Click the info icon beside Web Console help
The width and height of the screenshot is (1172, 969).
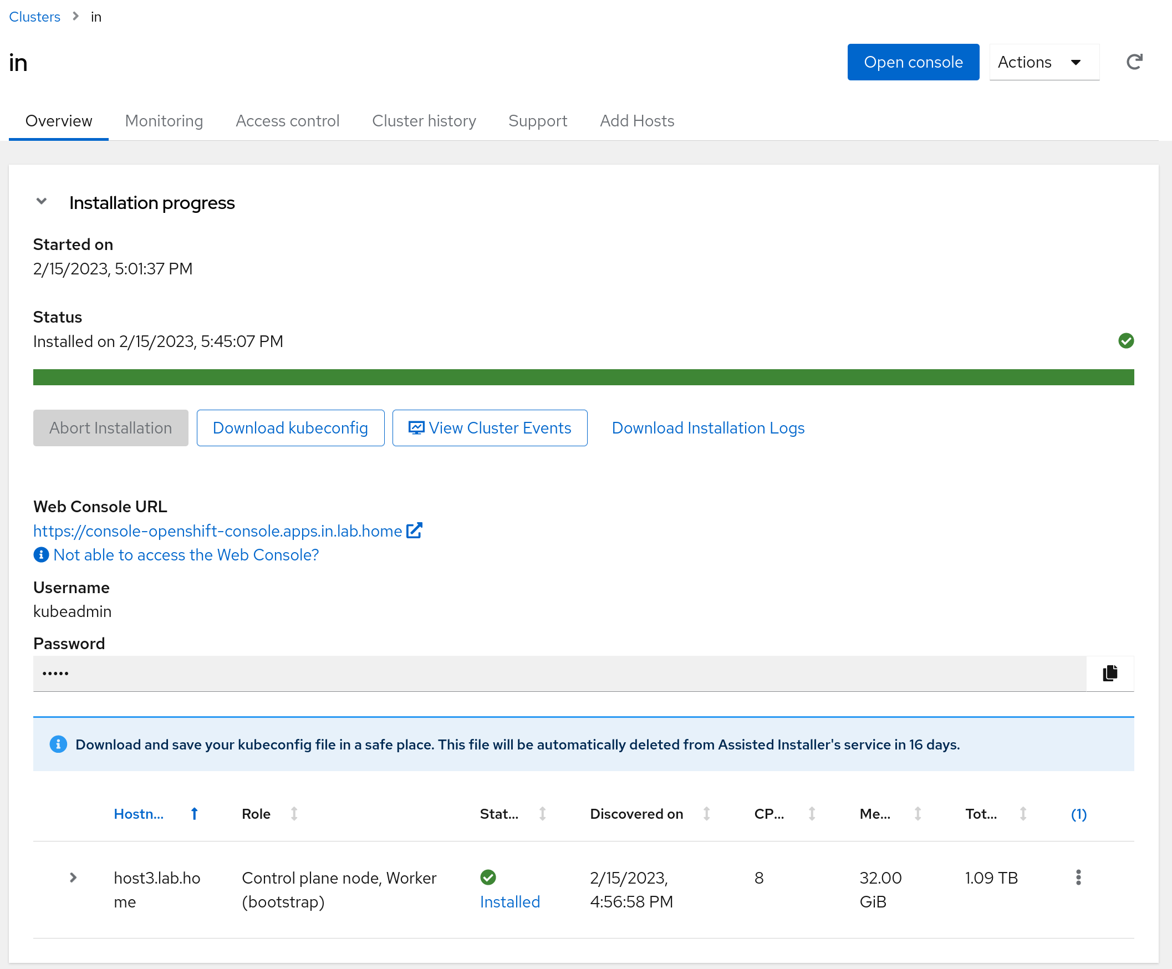41,555
